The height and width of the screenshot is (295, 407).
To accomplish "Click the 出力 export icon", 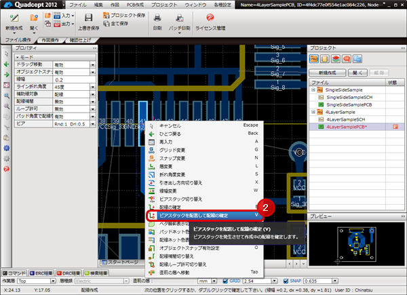I will 57,24.
